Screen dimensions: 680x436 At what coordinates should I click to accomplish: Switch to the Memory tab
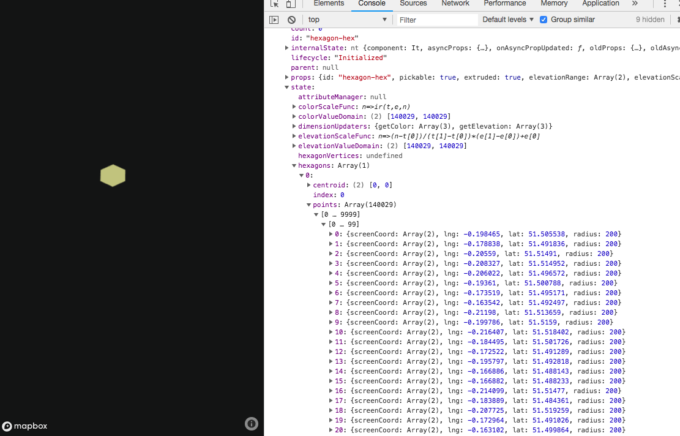coord(554,4)
